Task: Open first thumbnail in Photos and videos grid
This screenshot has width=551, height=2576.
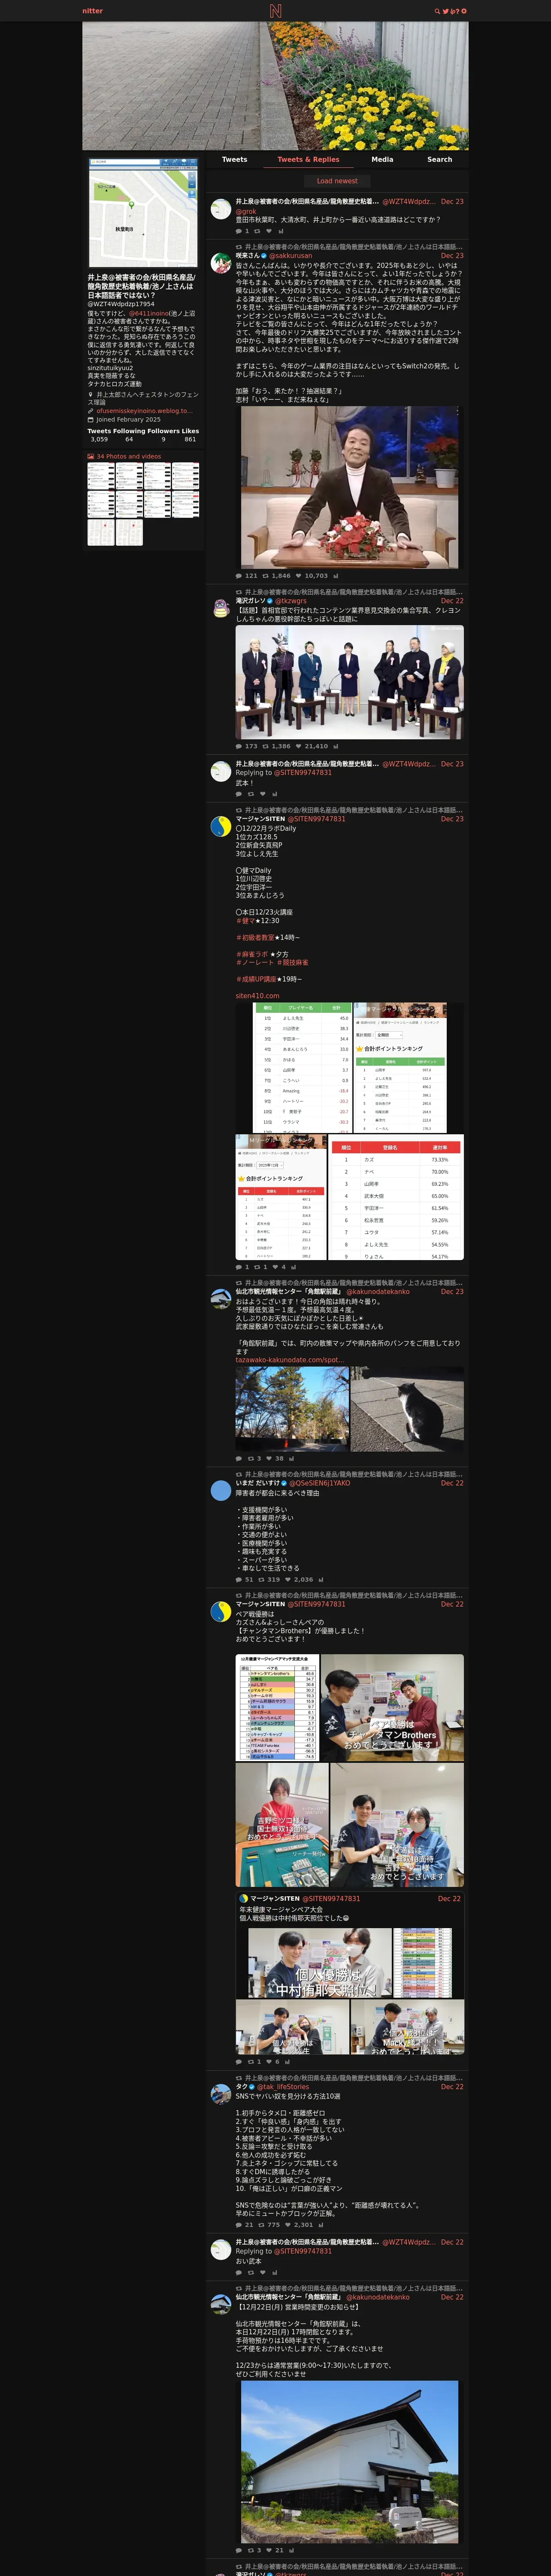Action: [100, 476]
